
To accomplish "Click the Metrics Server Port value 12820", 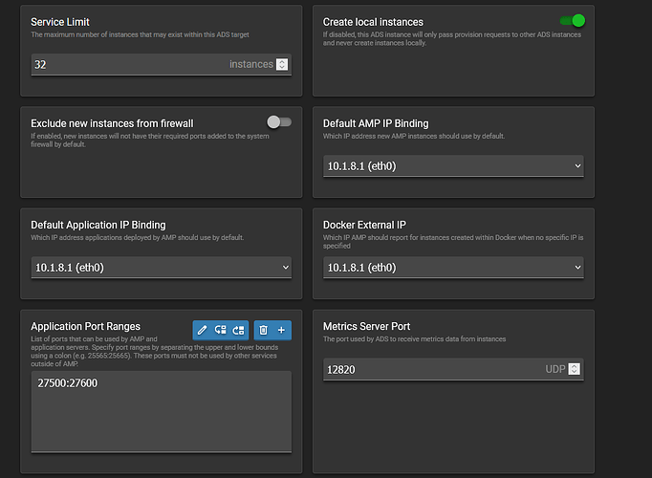I will pos(341,369).
